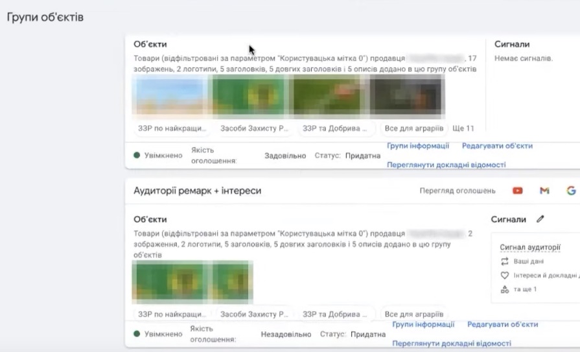Click the Ваші дані arrows icon
Viewport: 580px width, 352px height.
click(x=505, y=261)
